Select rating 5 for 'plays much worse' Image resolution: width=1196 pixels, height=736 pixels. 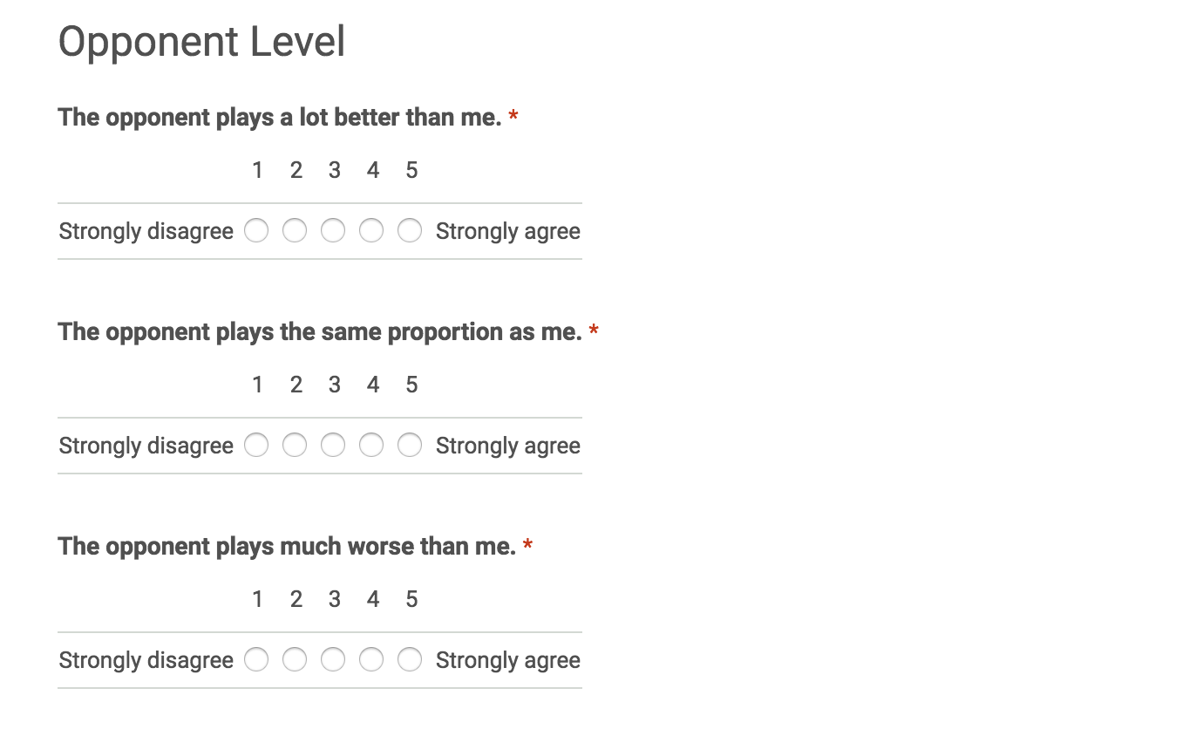tap(410, 660)
